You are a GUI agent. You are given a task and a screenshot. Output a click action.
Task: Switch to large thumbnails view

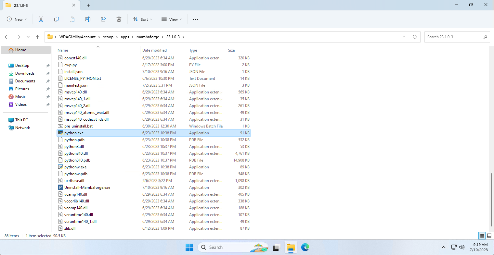[489, 236]
